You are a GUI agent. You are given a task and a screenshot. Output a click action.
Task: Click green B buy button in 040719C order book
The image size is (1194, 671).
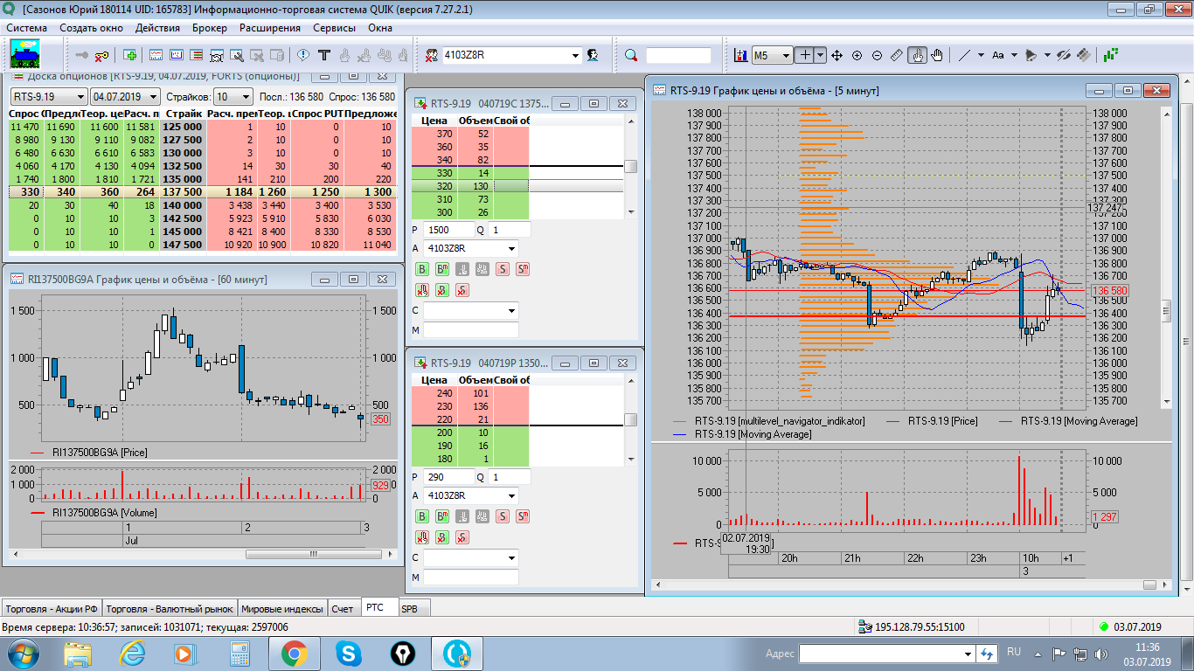point(422,270)
